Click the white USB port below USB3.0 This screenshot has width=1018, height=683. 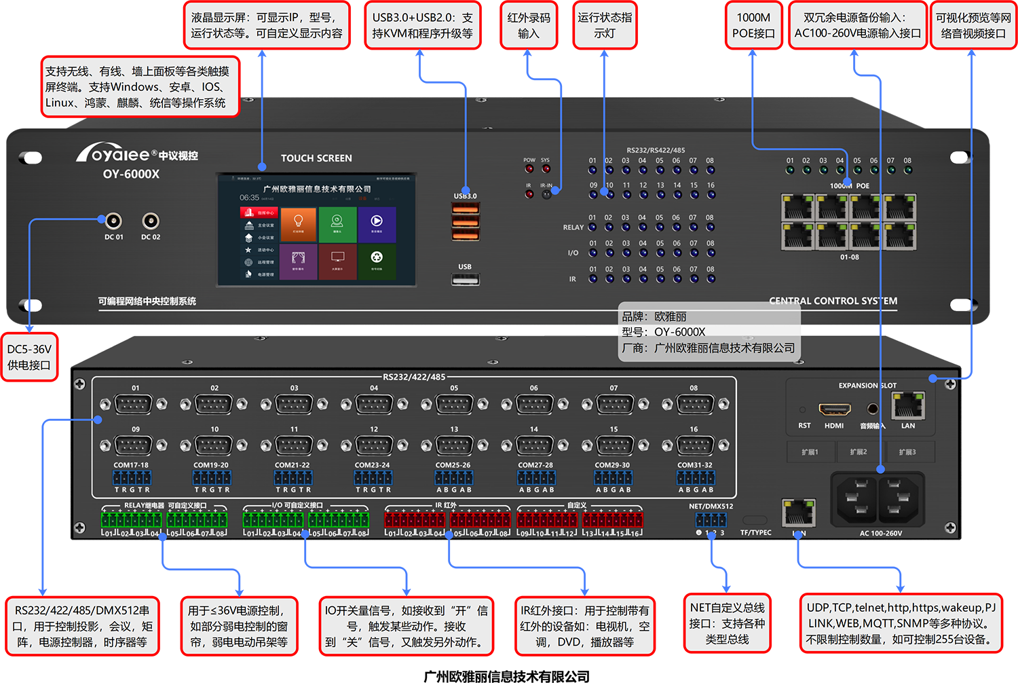[465, 278]
